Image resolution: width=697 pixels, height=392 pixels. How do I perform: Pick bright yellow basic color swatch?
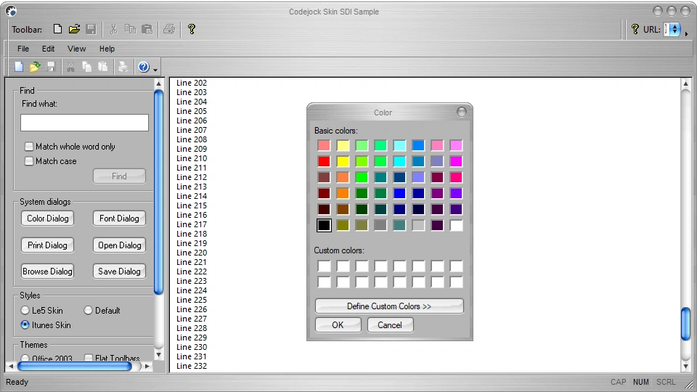coord(343,161)
